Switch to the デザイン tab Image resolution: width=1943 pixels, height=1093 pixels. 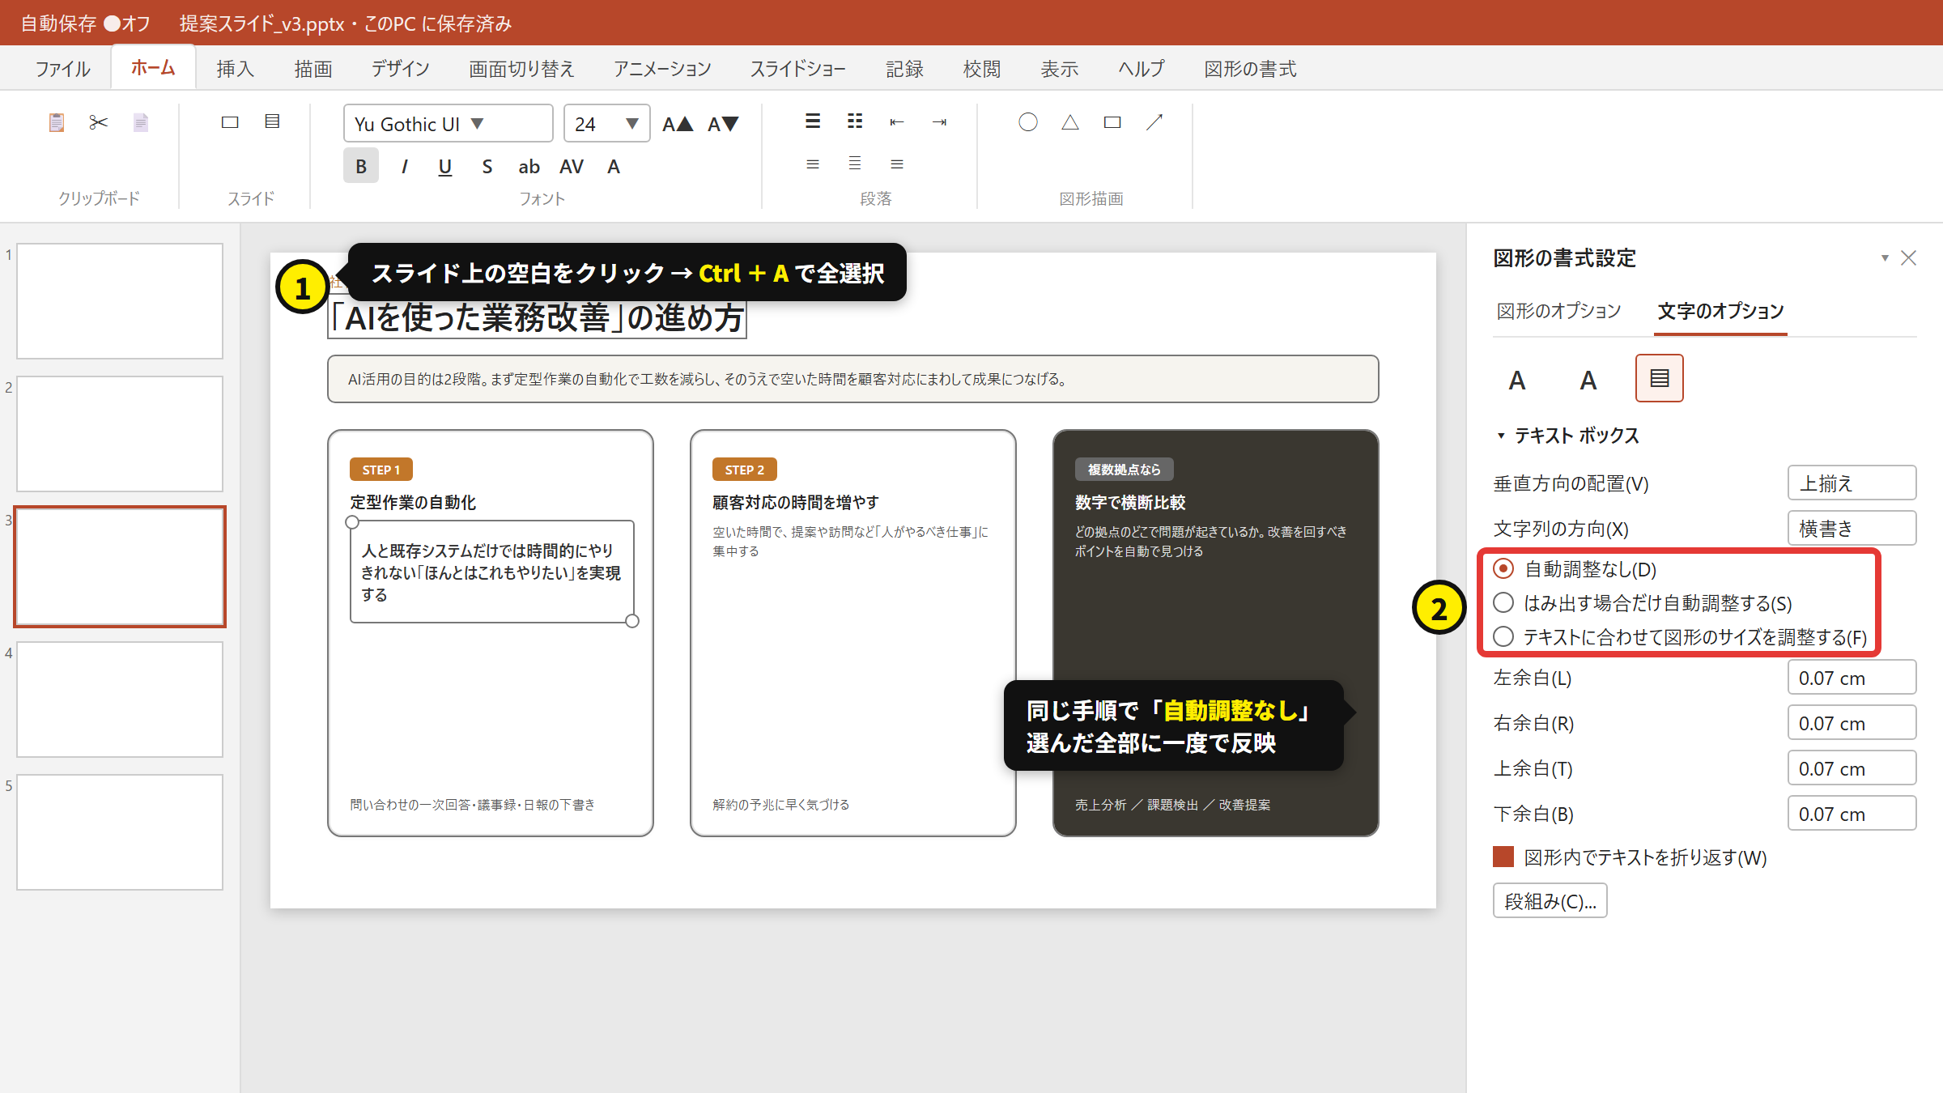(x=400, y=69)
